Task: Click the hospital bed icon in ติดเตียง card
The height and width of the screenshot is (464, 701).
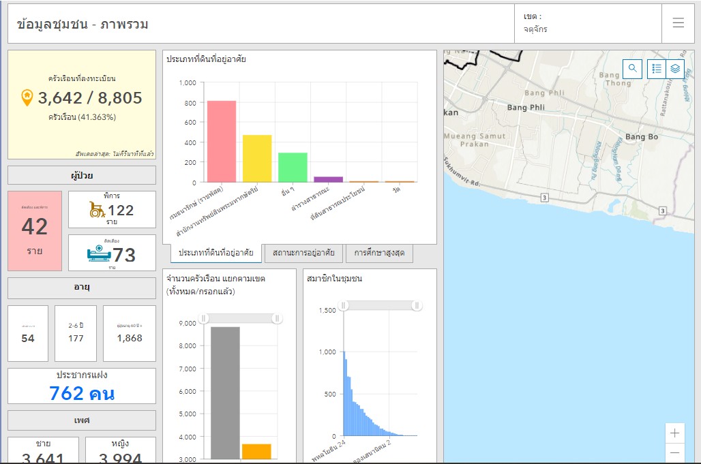Action: coord(99,254)
